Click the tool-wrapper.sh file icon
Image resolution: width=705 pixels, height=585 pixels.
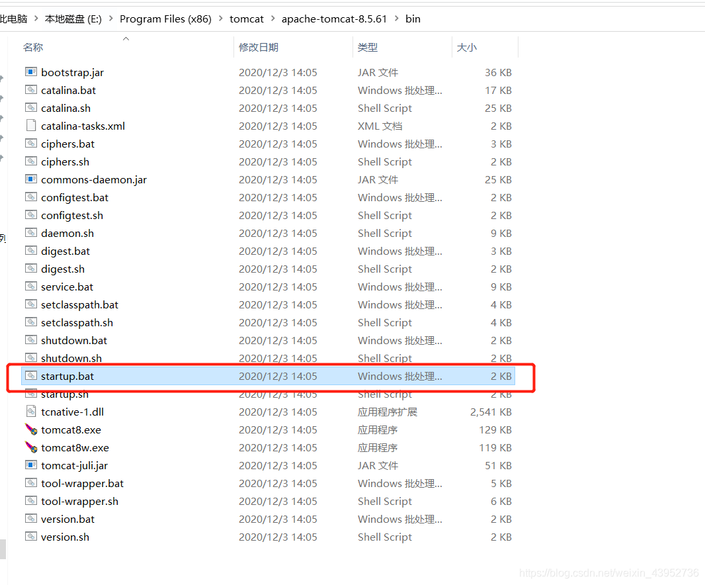click(x=31, y=501)
